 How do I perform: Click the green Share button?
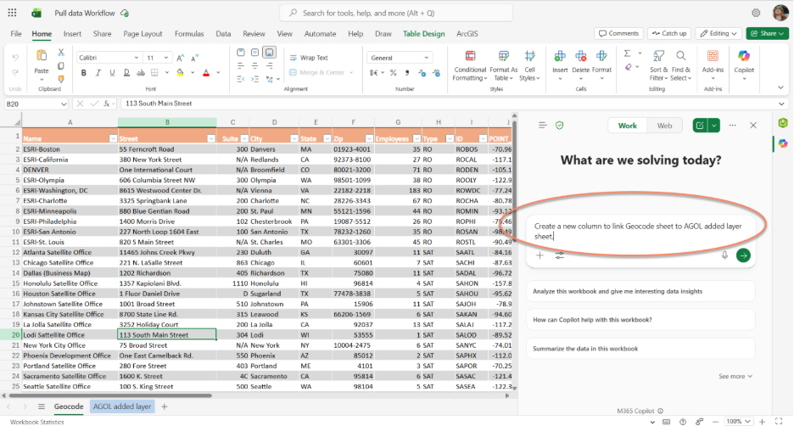pyautogui.click(x=767, y=33)
